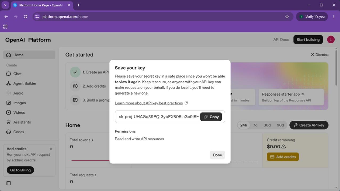Click the address bar URL
The width and height of the screenshot is (340, 191).
tap(65, 17)
